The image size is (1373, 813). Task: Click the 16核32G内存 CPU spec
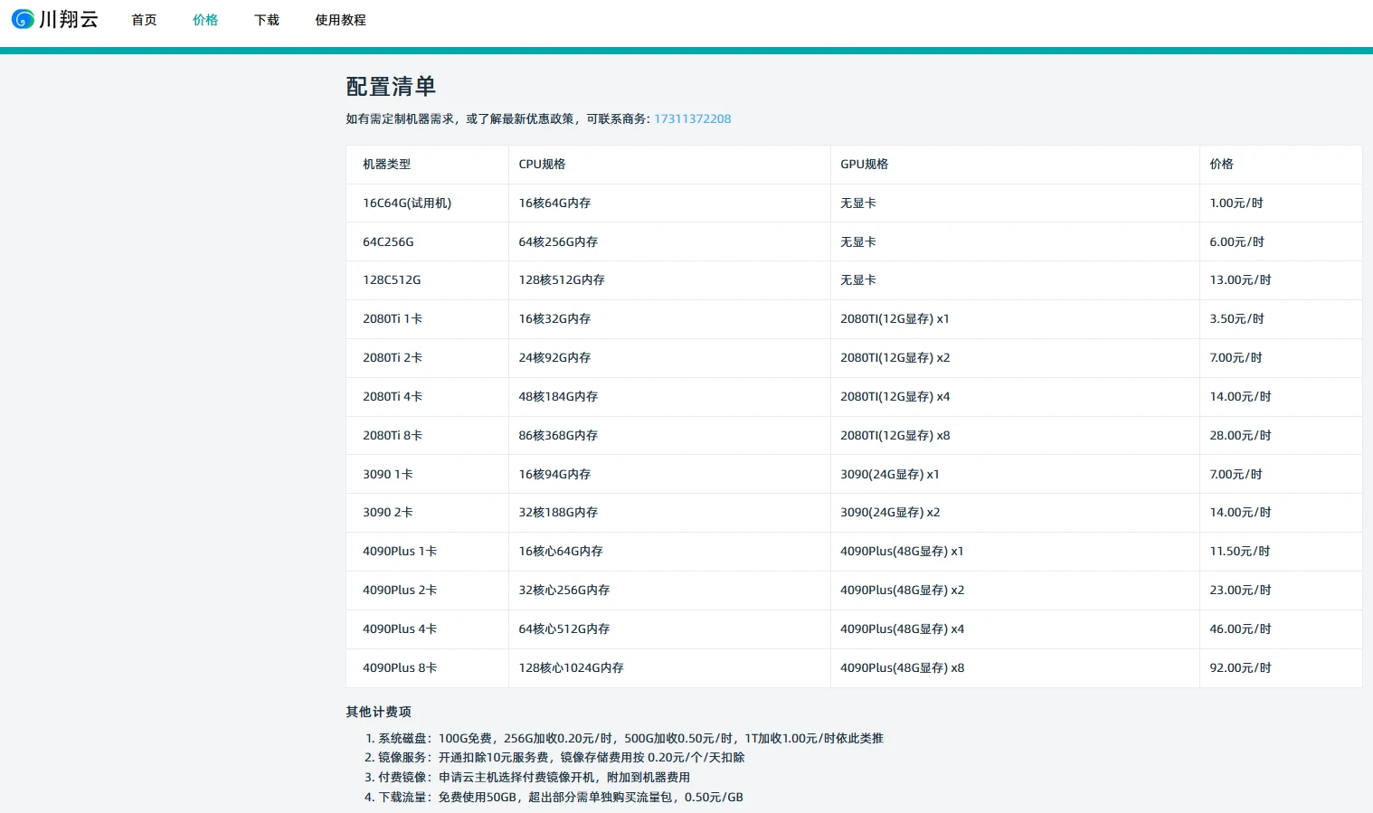(x=554, y=318)
